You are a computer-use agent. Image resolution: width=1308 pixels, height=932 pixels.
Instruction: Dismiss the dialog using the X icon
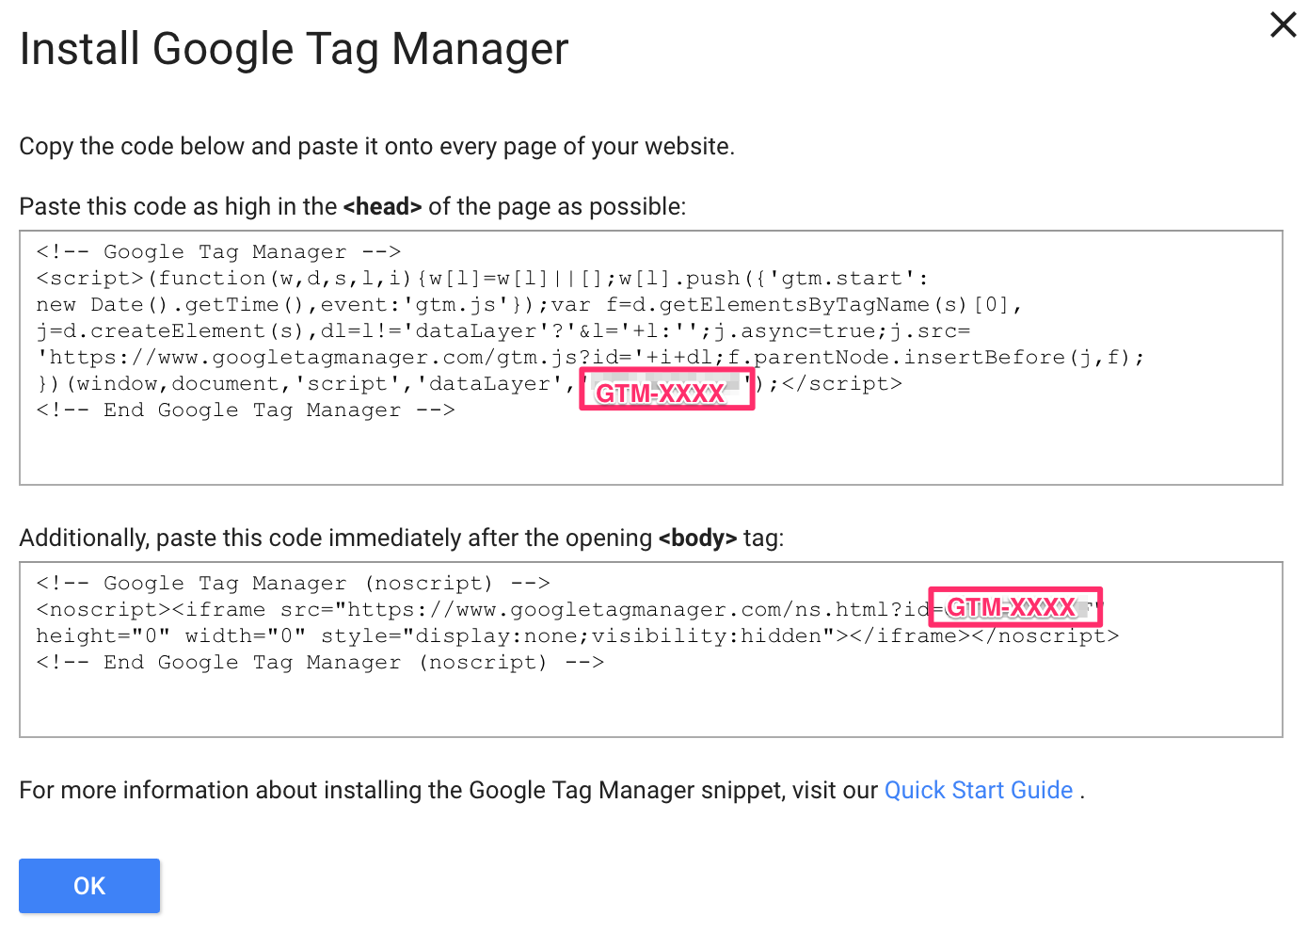(x=1283, y=24)
